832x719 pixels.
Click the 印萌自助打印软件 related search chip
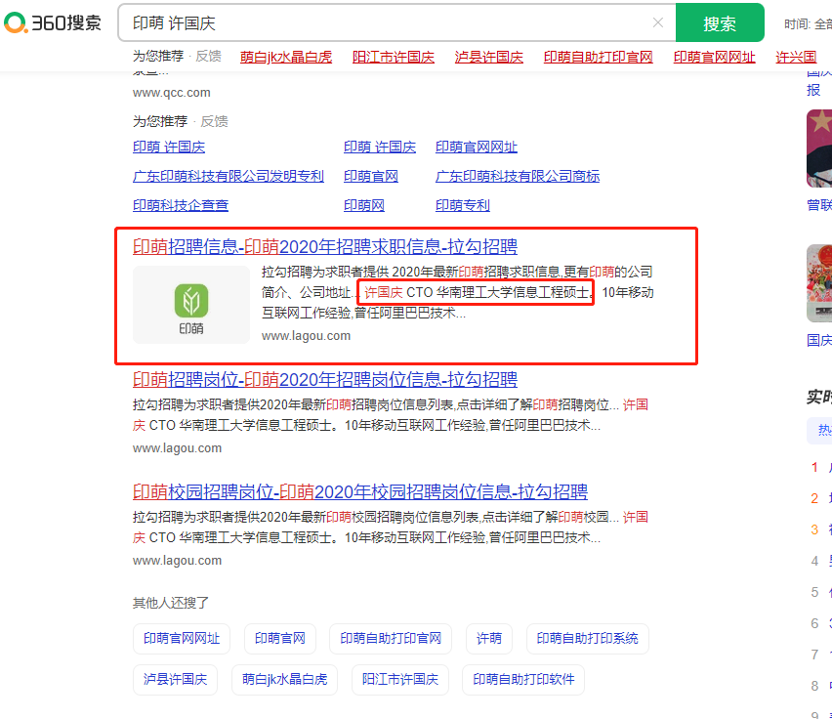pyautogui.click(x=523, y=679)
